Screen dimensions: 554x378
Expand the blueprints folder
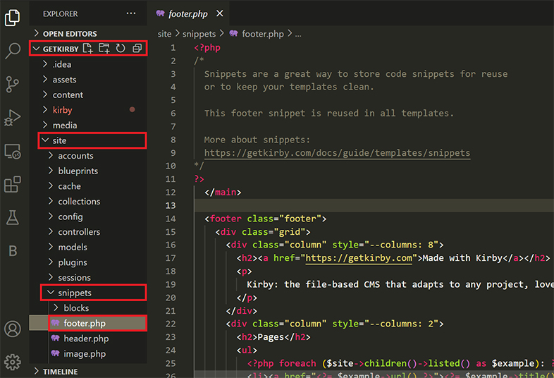(88, 171)
